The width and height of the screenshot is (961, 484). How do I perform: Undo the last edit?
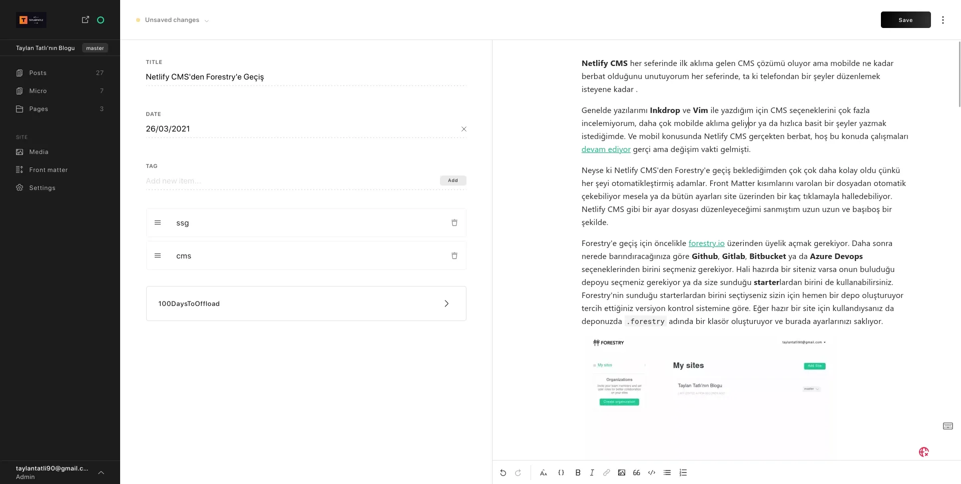(503, 472)
